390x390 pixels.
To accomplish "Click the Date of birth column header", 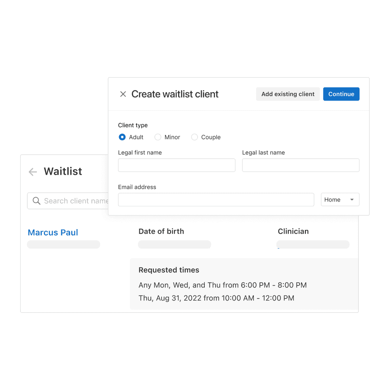I will [161, 231].
